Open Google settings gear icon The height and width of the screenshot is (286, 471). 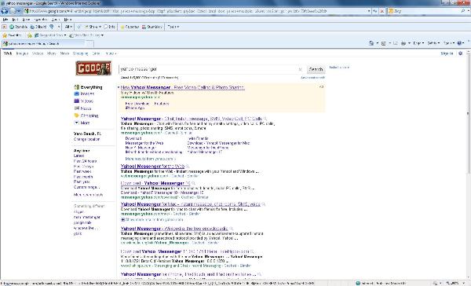pyautogui.click(x=461, y=53)
